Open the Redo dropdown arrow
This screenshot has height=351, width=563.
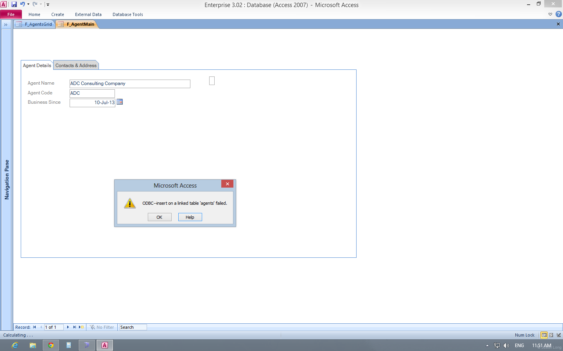tap(41, 4)
